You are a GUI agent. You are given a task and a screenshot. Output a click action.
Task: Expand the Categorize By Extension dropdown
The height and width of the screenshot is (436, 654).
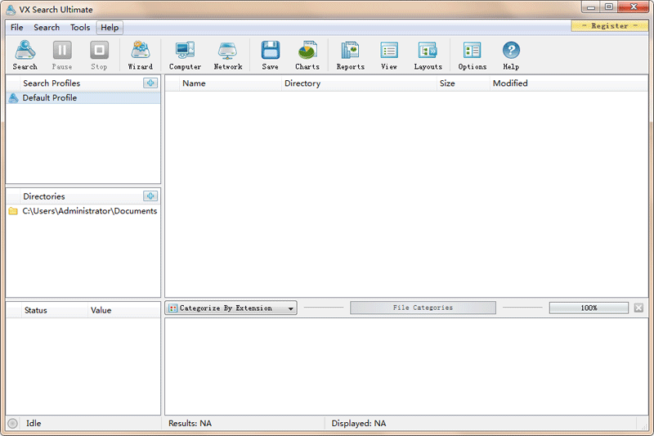pyautogui.click(x=231, y=308)
